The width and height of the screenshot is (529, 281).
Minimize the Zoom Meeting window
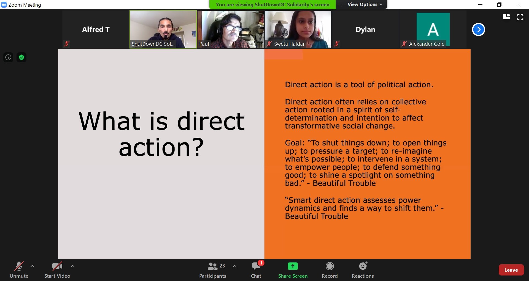[x=480, y=4]
